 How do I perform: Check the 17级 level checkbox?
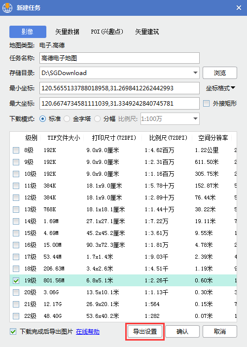point(16,257)
